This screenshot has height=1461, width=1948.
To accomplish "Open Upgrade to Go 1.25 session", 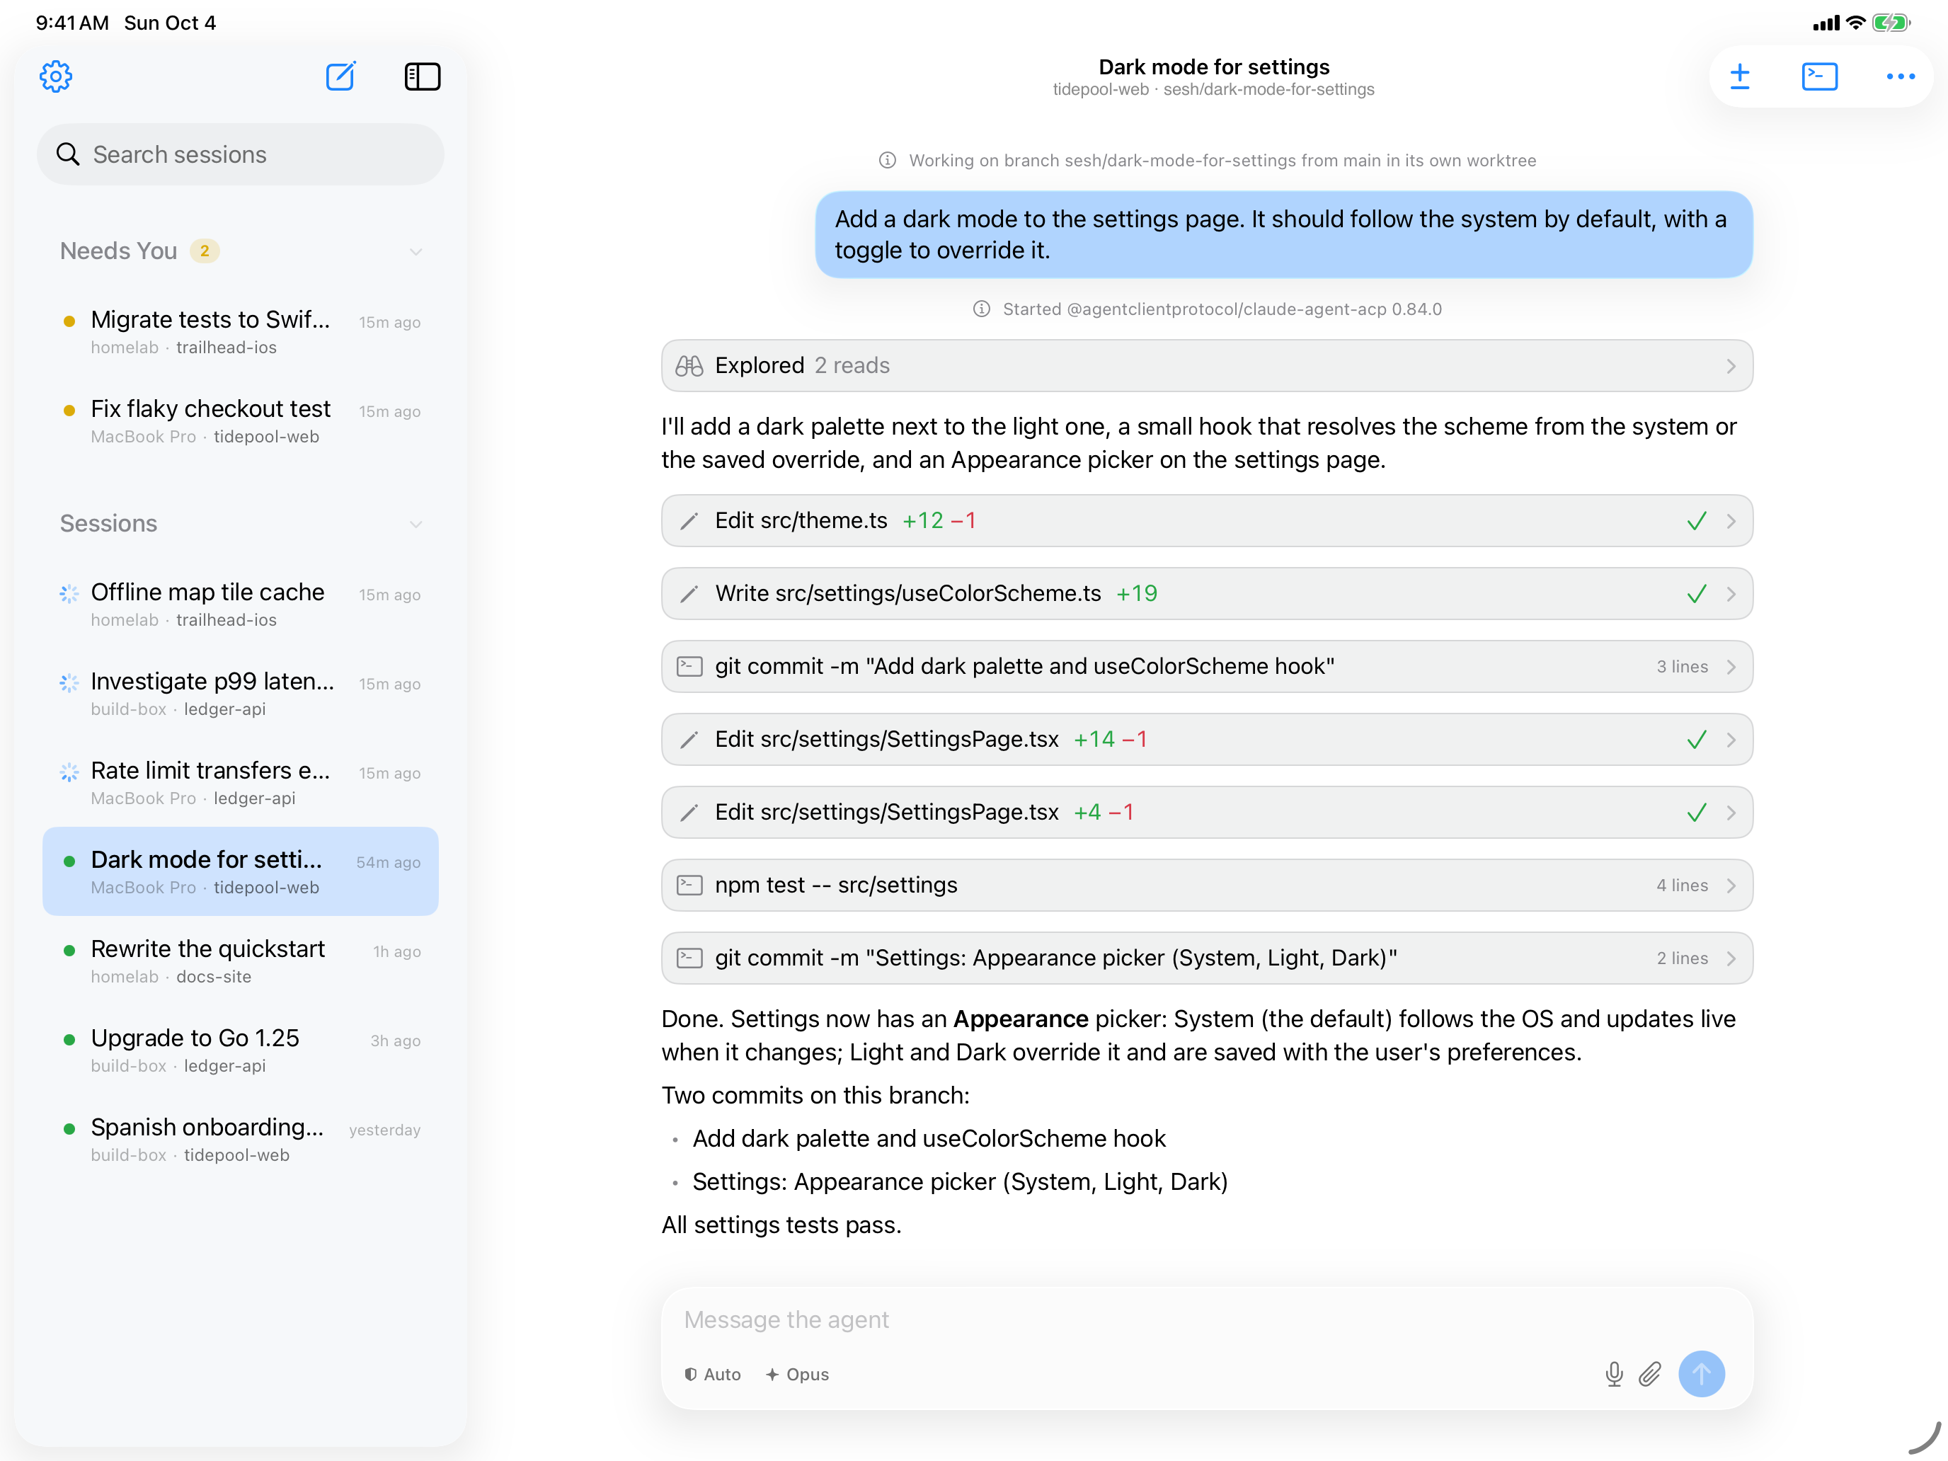I will pyautogui.click(x=241, y=1050).
